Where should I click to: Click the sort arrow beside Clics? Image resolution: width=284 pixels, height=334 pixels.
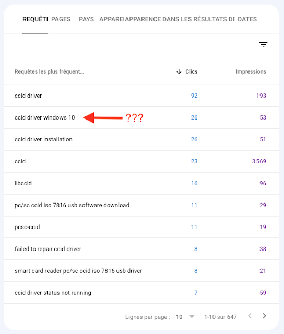point(179,71)
